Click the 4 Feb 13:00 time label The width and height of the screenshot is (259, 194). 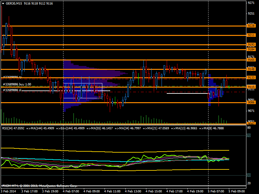(x=133, y=191)
